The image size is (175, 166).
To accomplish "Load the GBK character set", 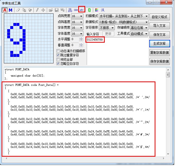I will click(76, 10).
